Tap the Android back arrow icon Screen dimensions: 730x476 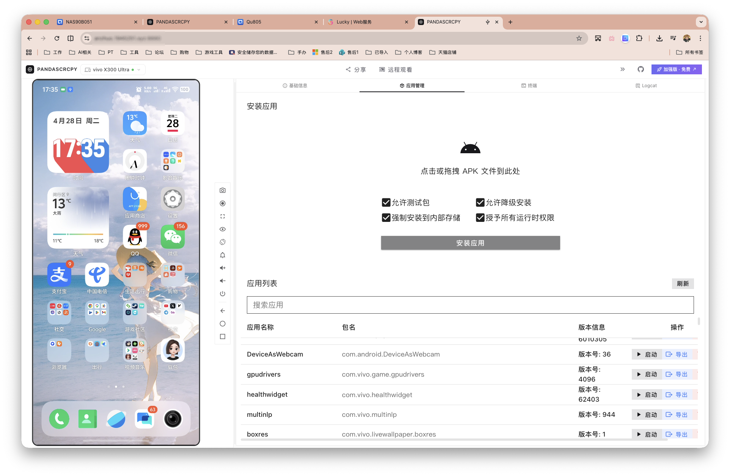pos(222,310)
